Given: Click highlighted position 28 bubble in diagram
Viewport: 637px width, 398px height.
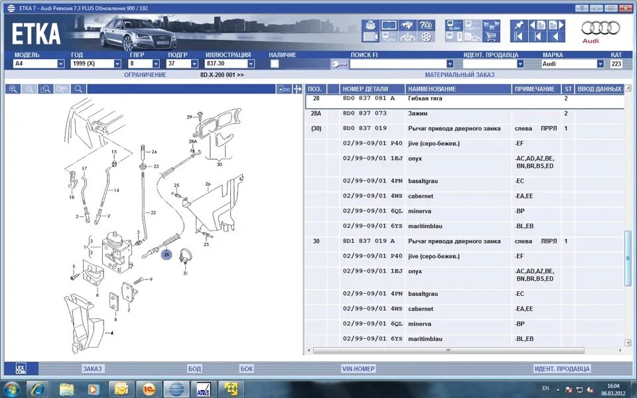Looking at the screenshot, I should [167, 255].
